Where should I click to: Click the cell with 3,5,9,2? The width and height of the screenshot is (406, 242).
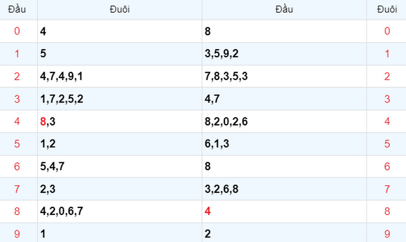tap(284, 54)
